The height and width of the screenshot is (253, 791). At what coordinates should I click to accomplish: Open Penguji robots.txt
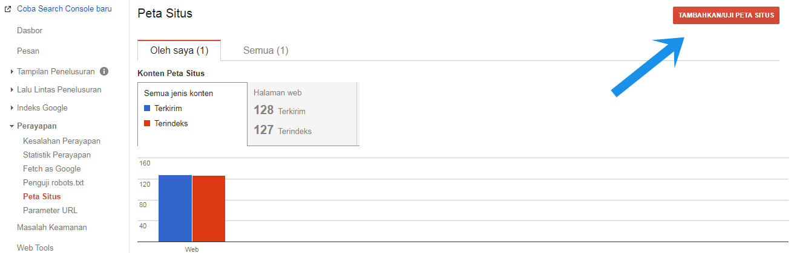(x=53, y=182)
